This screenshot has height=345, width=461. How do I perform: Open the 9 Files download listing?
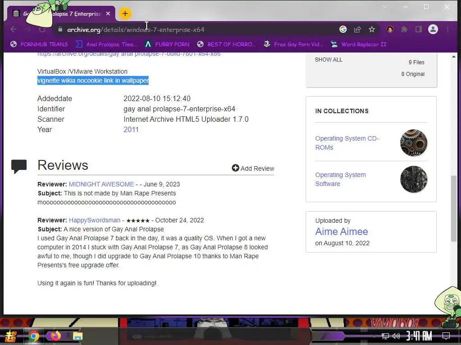point(416,62)
